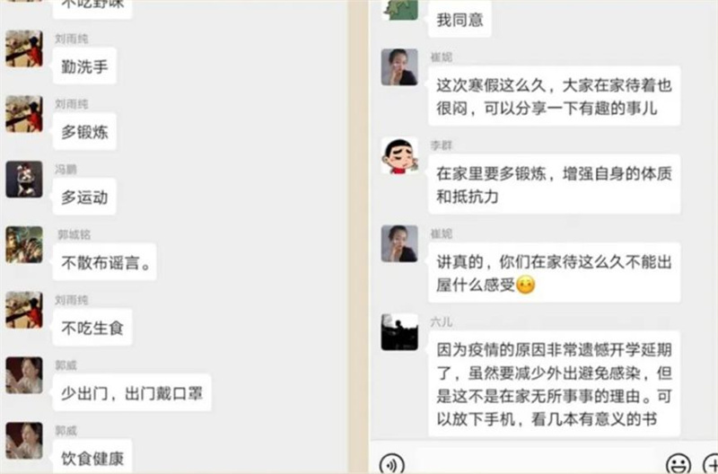Tap 在家里要多锻炼 message from 李群
Image resolution: width=718 pixels, height=474 pixels.
pyautogui.click(x=554, y=185)
